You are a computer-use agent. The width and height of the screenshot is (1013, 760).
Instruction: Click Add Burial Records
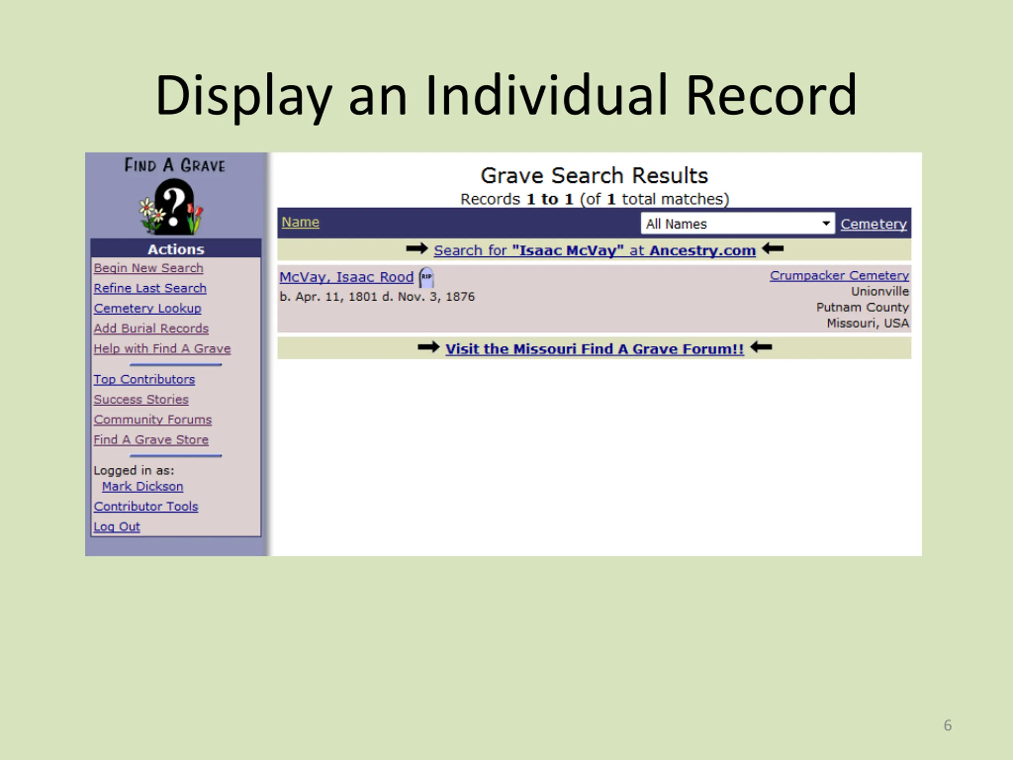[x=151, y=329]
